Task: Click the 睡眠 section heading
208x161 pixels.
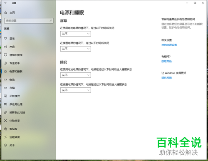Action: click(x=64, y=62)
